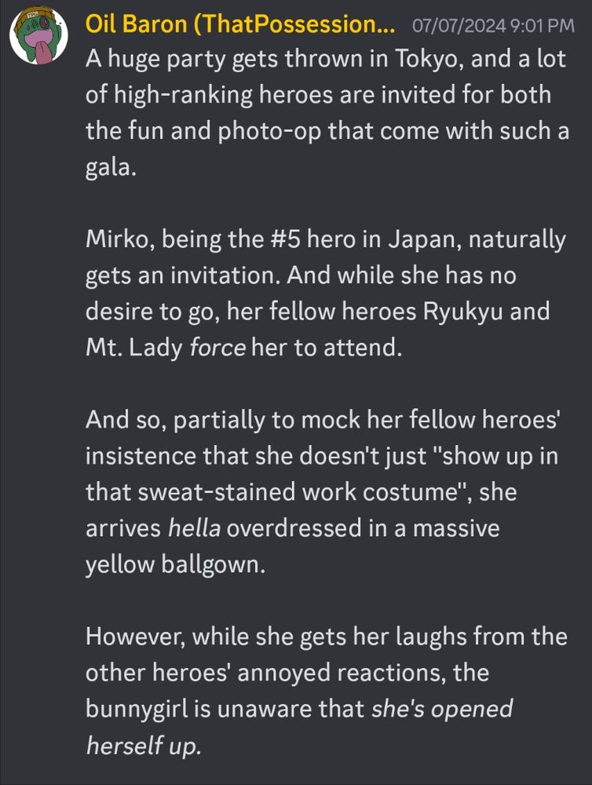Click the italic word "force"
Image resolution: width=592 pixels, height=785 pixels.
point(217,347)
